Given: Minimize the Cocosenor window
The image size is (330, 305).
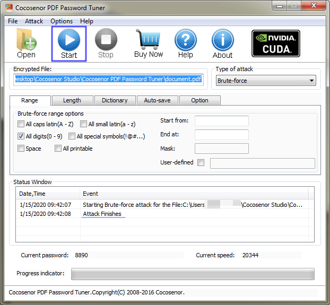Looking at the screenshot, I should pos(279,6).
